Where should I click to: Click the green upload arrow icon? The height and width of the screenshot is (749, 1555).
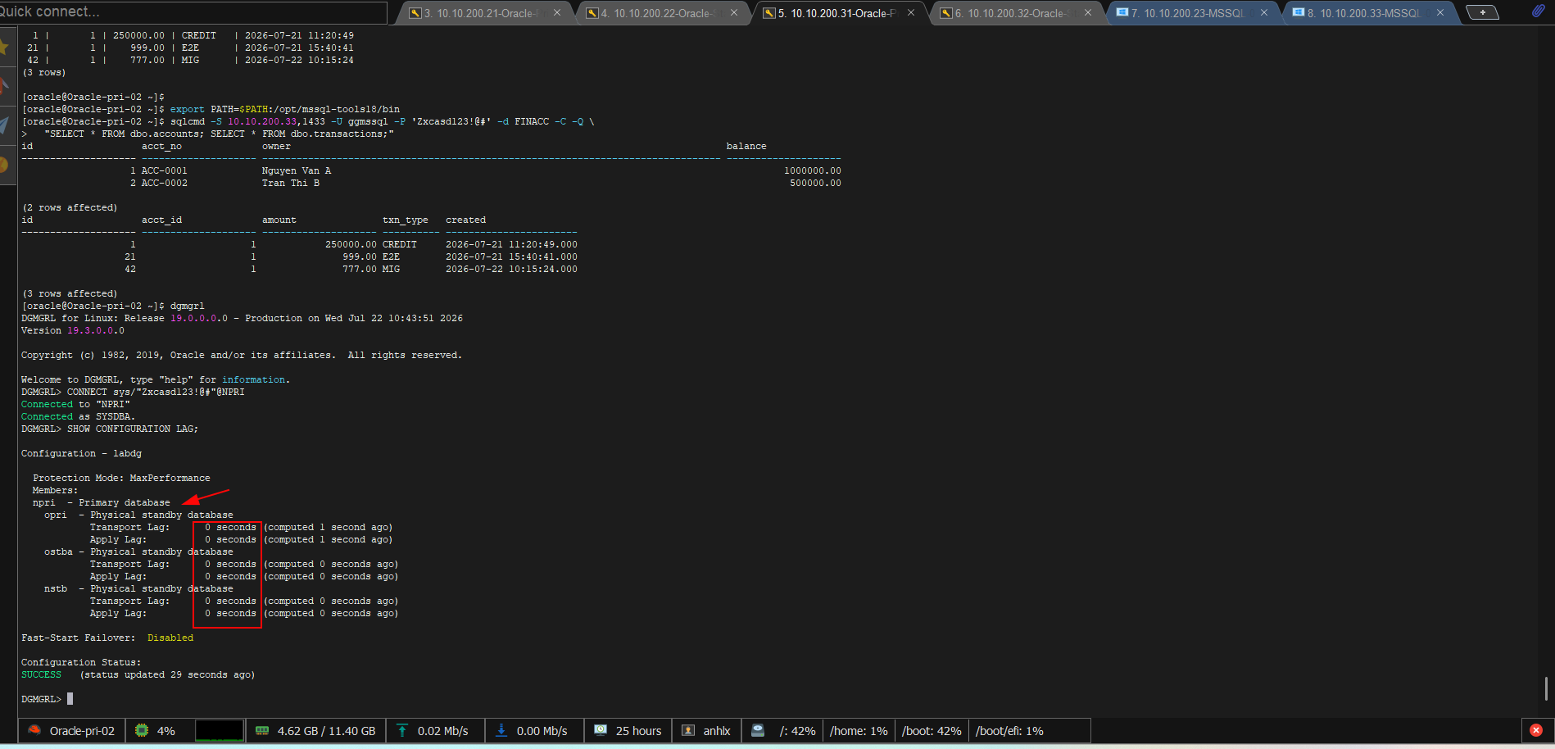click(402, 730)
